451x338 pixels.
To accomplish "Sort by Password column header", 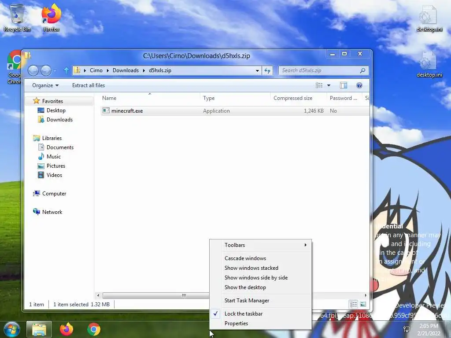I will [x=344, y=98].
